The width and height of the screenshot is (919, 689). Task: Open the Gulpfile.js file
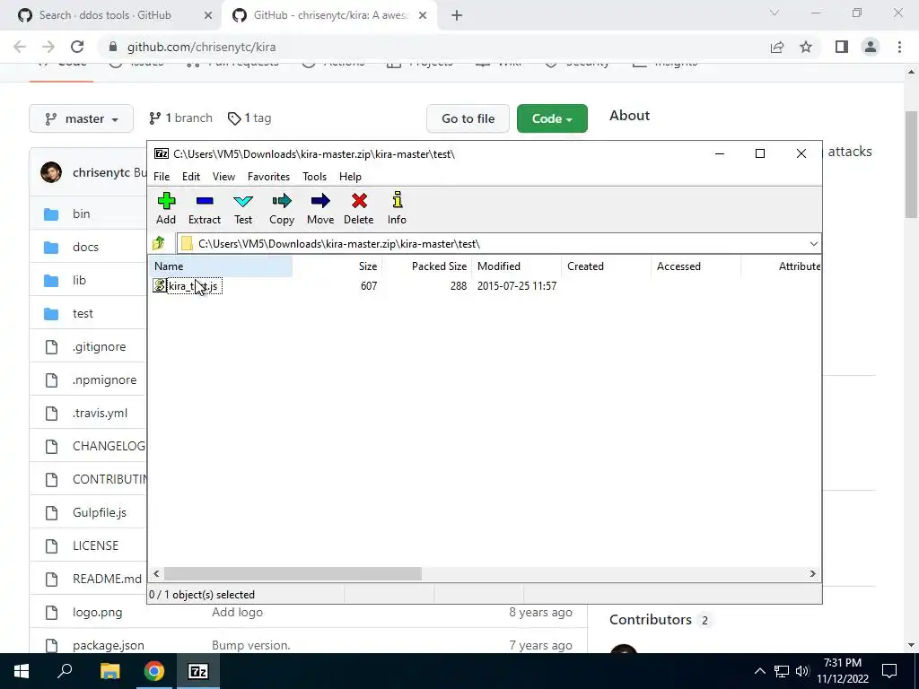(100, 512)
